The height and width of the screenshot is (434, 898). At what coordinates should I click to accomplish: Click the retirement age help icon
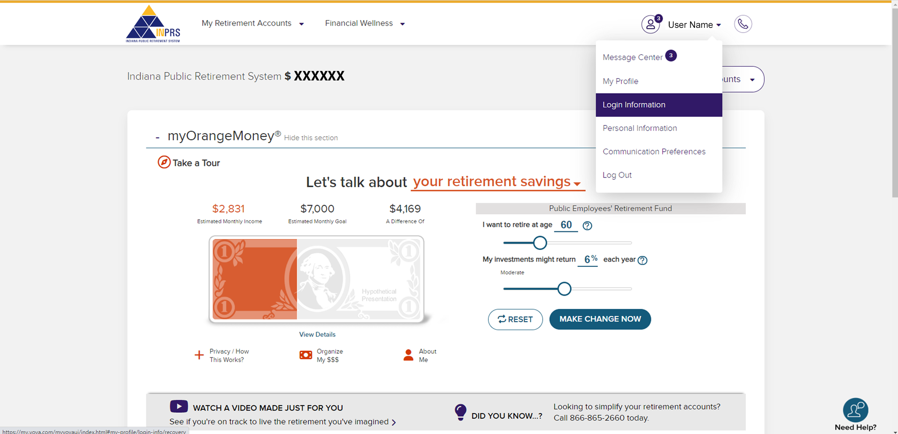click(x=588, y=226)
